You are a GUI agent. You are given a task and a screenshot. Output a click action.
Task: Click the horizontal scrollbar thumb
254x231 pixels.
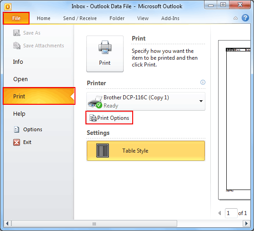94,224
